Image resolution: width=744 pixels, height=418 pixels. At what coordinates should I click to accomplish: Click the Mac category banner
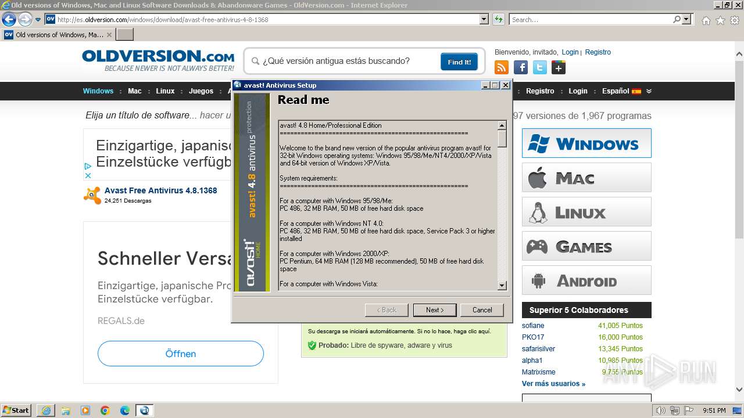click(x=586, y=177)
